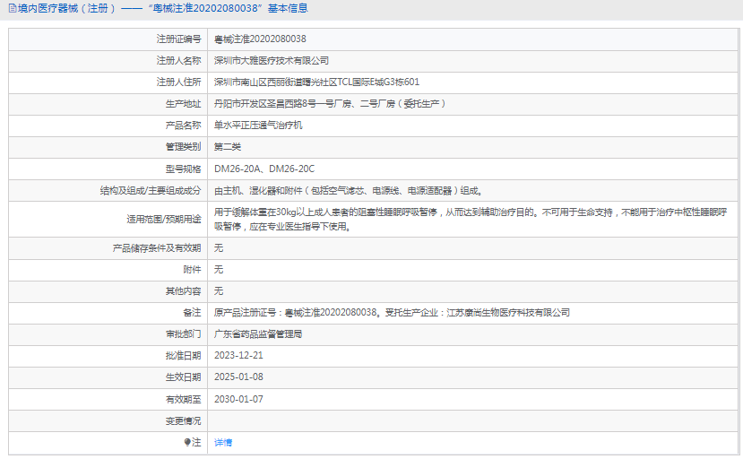Click the 变更情况 label
The height and width of the screenshot is (459, 743).
pyautogui.click(x=184, y=421)
